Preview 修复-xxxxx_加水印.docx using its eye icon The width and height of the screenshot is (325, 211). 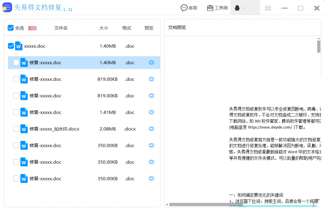coord(151,129)
